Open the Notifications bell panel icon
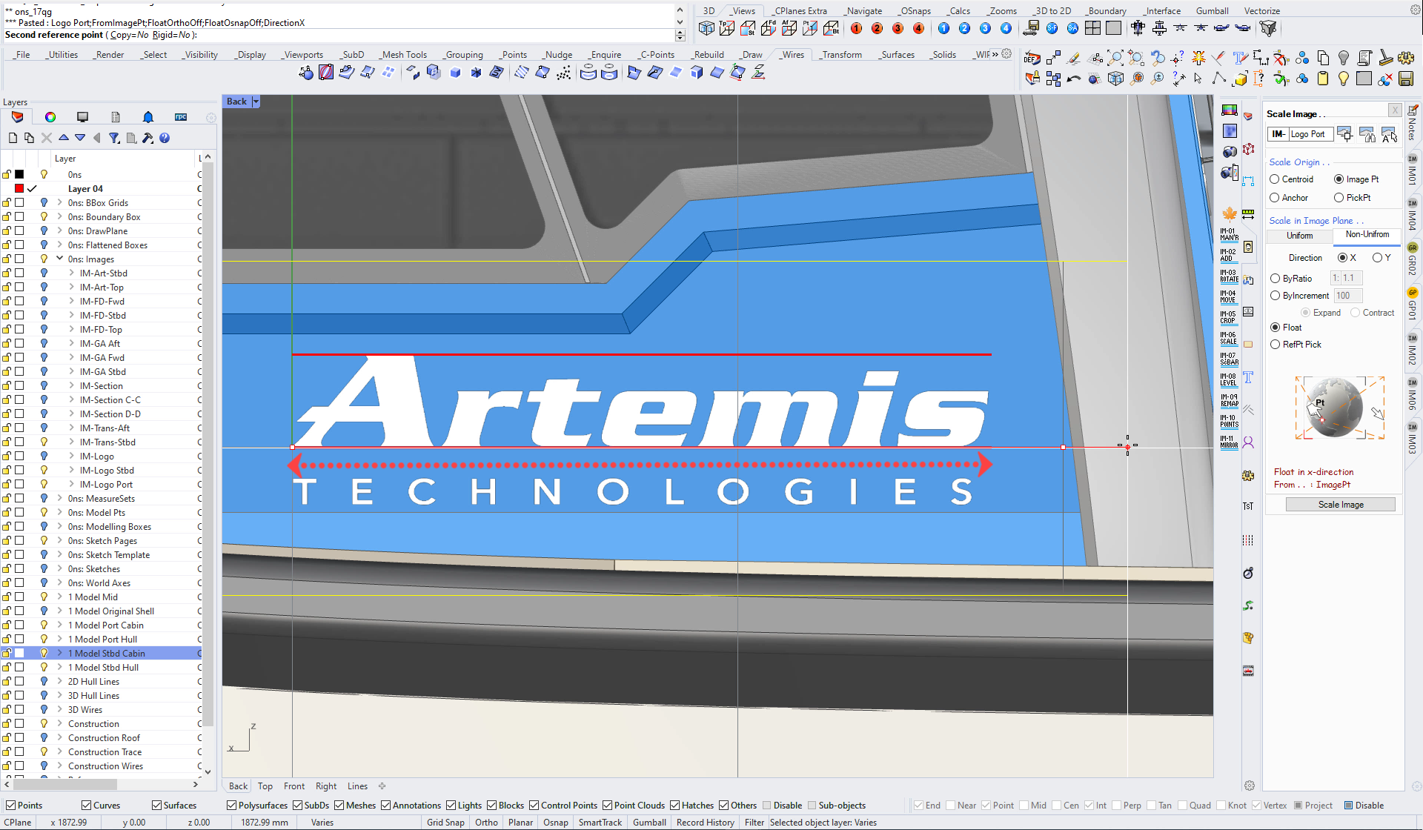The height and width of the screenshot is (830, 1423). pos(148,117)
